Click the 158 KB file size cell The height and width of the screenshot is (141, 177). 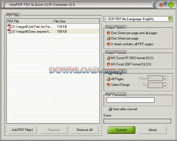click(62, 31)
